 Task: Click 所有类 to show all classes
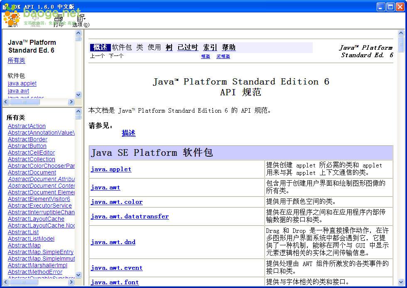[x=17, y=61]
